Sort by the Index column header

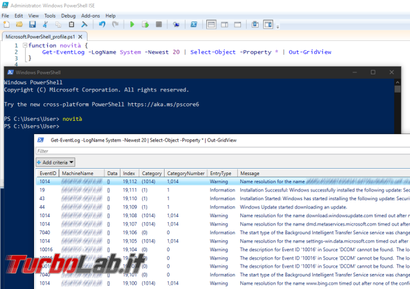coord(129,173)
